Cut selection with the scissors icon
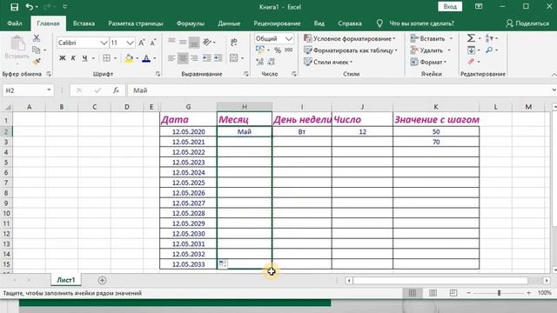Screen dimensions: 557x313 pyautogui.click(x=37, y=38)
